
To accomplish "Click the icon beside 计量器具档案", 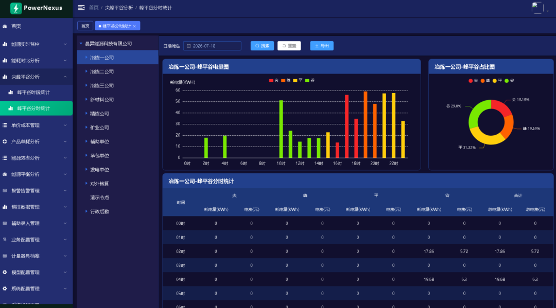I will pyautogui.click(x=5, y=256).
